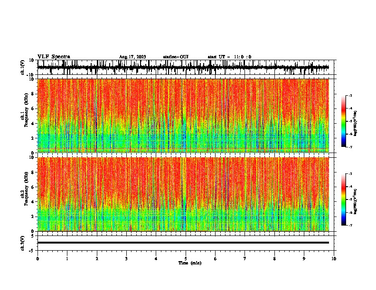Viewport: 376px width, 290px height.
Task: Click the time axis tick label '3'
Action: [x=126, y=259]
